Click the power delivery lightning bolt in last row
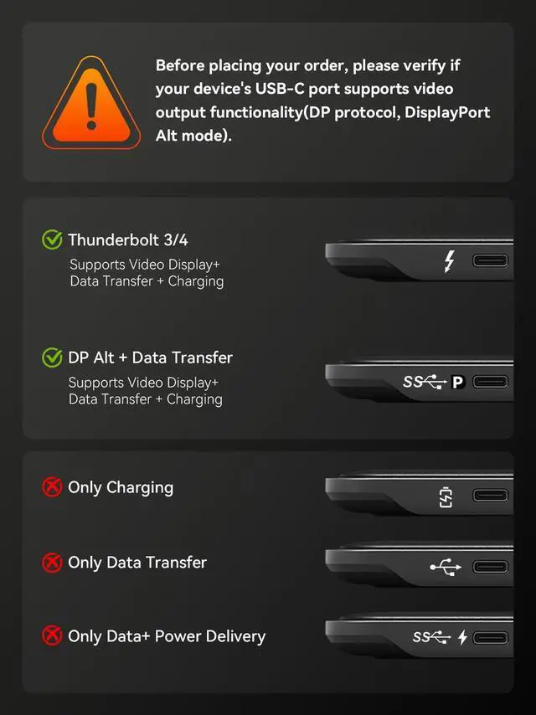Image resolution: width=536 pixels, height=715 pixels. tap(462, 637)
